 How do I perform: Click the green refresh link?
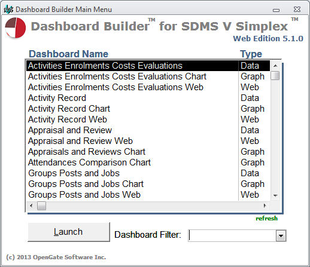[266, 219]
